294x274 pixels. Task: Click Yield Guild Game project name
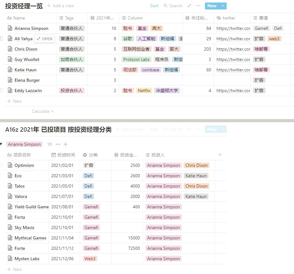point(31,207)
